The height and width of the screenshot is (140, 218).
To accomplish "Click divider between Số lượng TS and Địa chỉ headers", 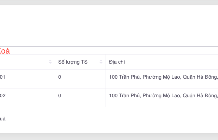I will click(105, 62).
